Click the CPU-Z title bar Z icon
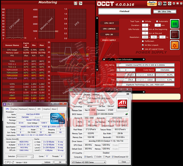Image resolution: width=183 pixels, height=166 pixels. (x=4, y=104)
